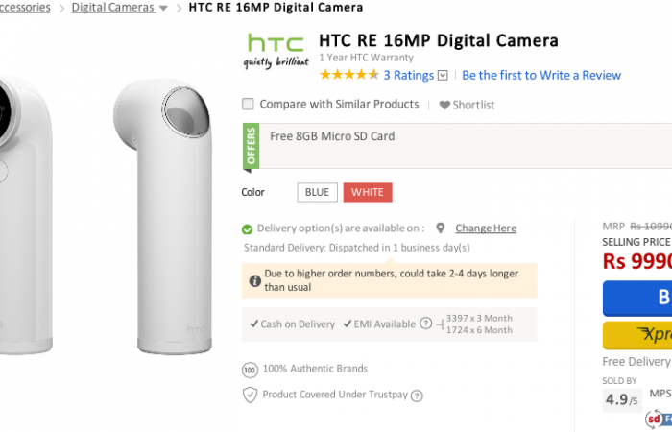Click the HTC brand logo
The image size is (672, 432).
click(x=276, y=51)
